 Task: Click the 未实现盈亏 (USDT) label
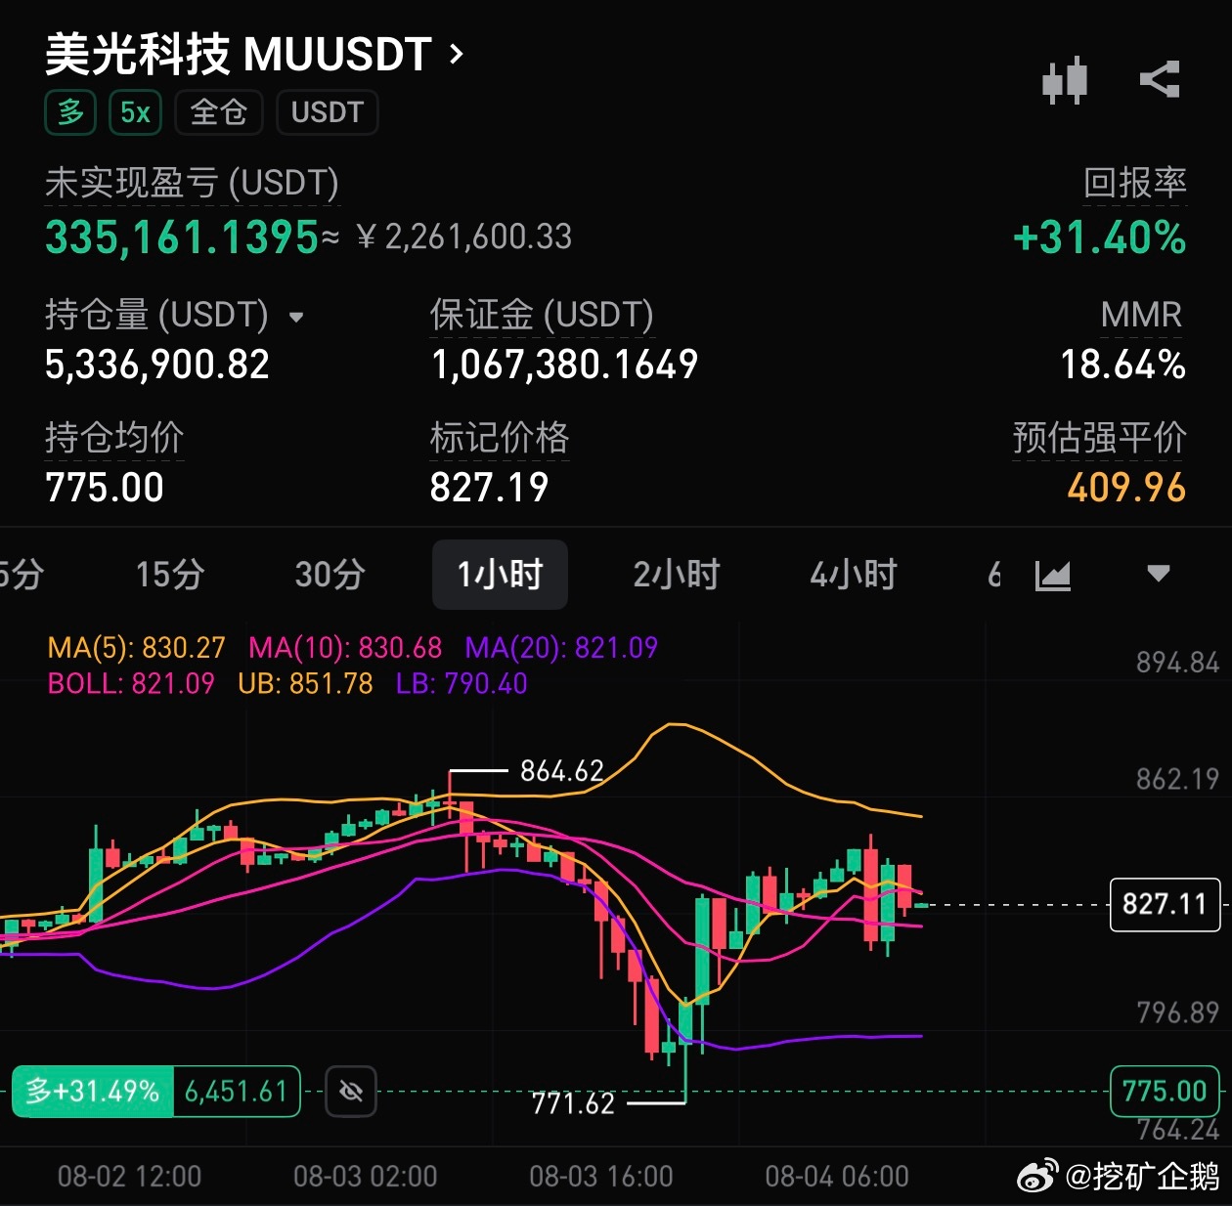pyautogui.click(x=192, y=183)
